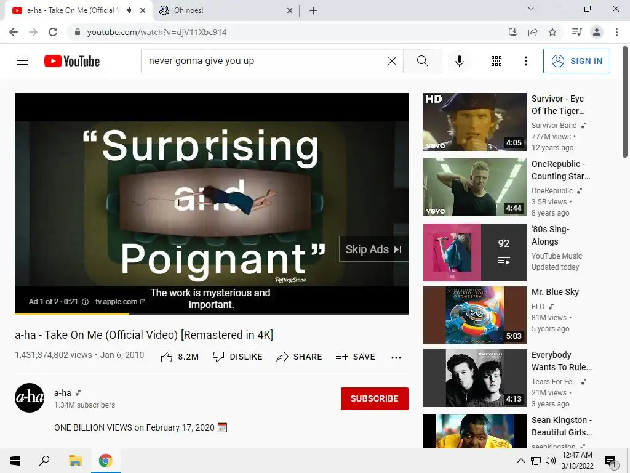Screen dimensions: 630x473
Task: Open Everybody Wants To Rule video title
Action: click(562, 361)
